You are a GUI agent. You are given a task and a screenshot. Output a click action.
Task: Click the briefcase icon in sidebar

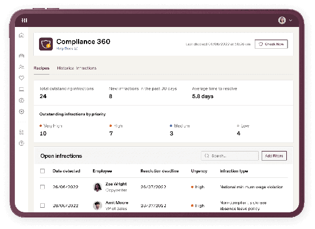pyautogui.click(x=21, y=56)
